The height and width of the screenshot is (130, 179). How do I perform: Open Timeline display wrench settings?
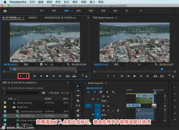[x=113, y=92]
